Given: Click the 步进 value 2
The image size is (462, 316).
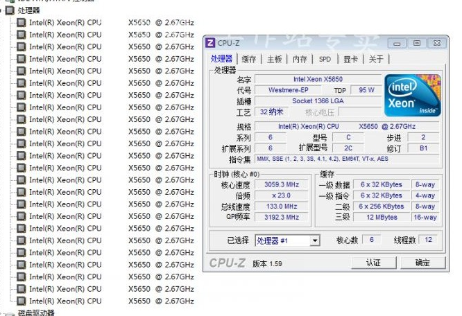Looking at the screenshot, I should click(423, 137).
